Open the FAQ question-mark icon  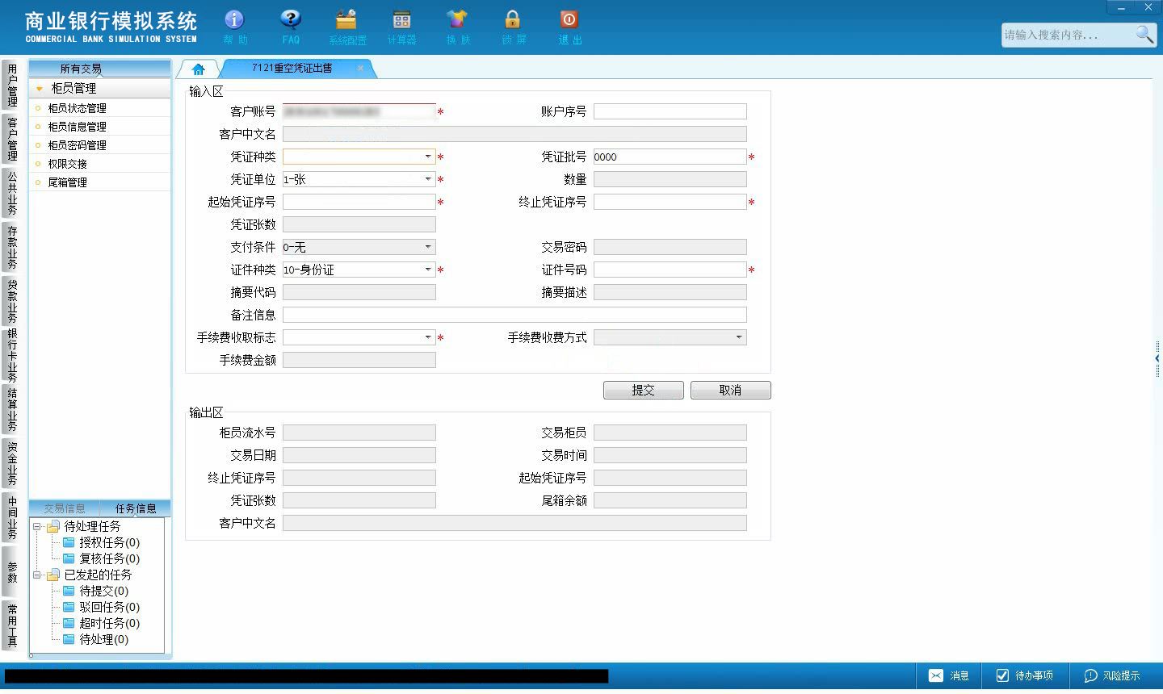pos(291,19)
